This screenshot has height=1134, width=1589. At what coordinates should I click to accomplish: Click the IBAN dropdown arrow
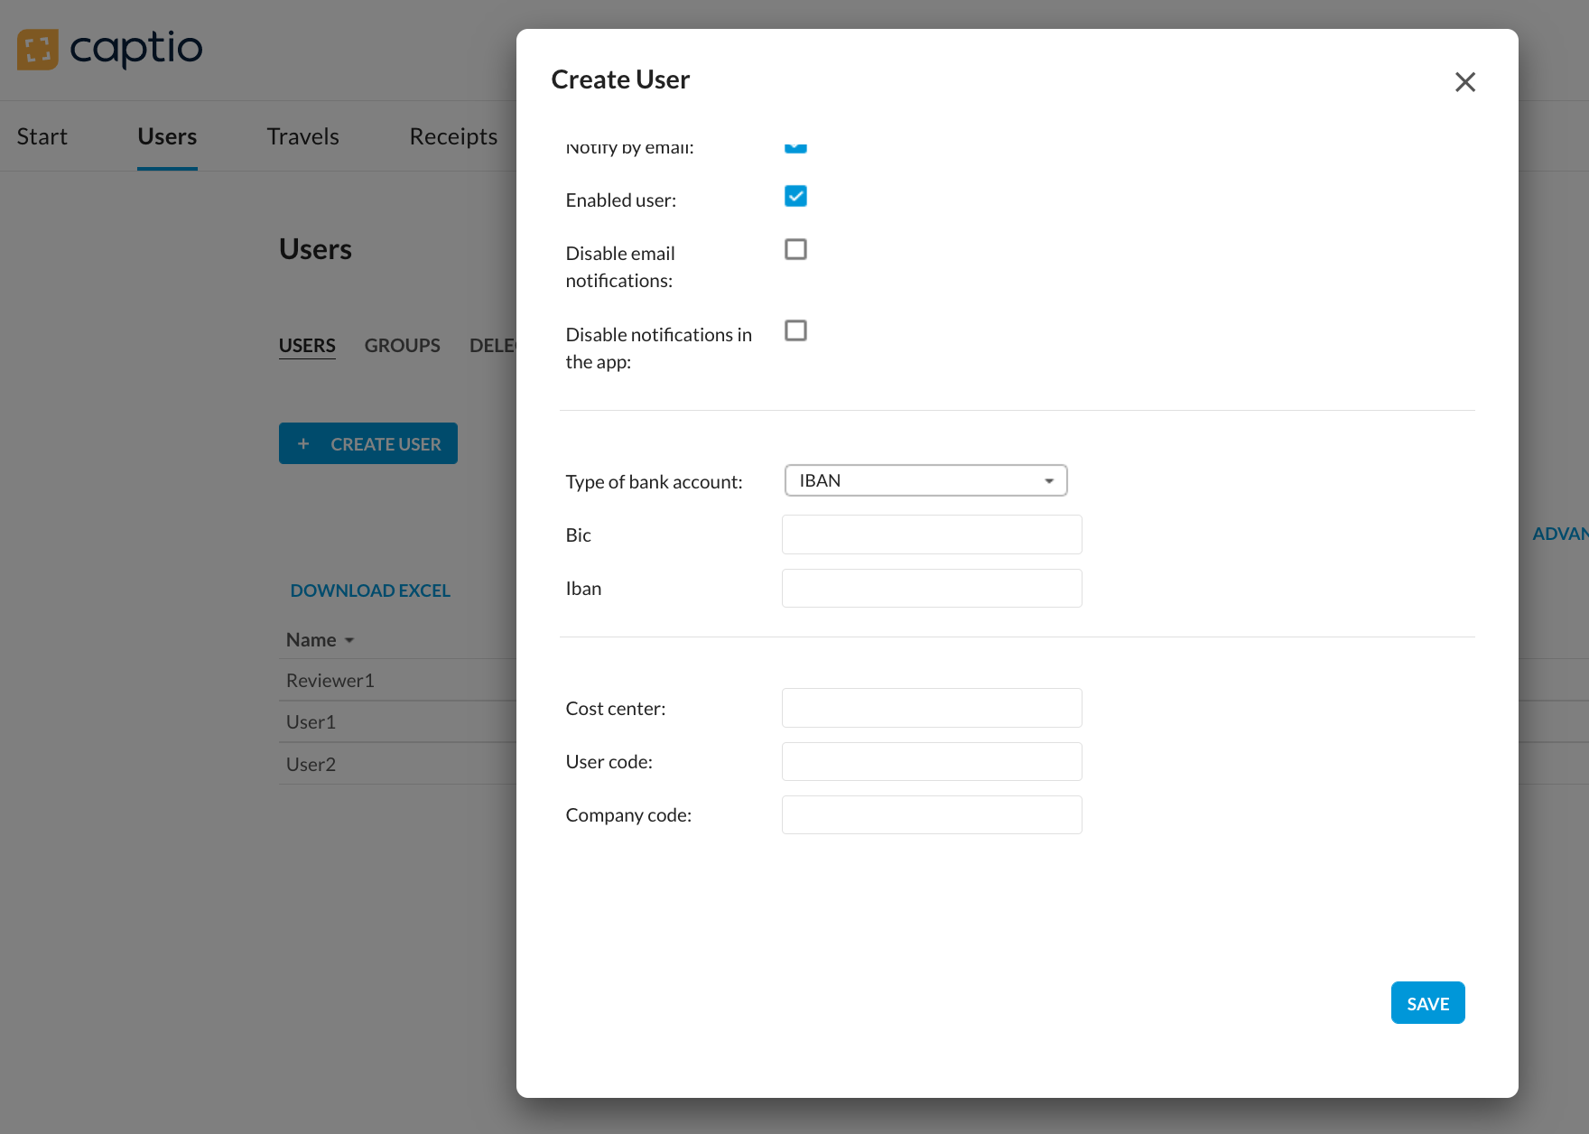point(1048,481)
